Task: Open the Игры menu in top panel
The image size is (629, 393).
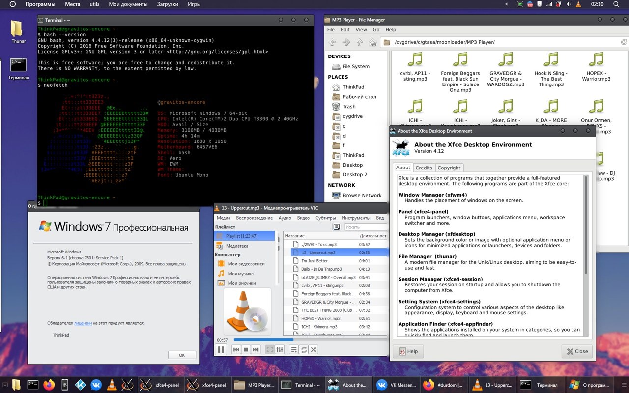Action: coord(194,4)
